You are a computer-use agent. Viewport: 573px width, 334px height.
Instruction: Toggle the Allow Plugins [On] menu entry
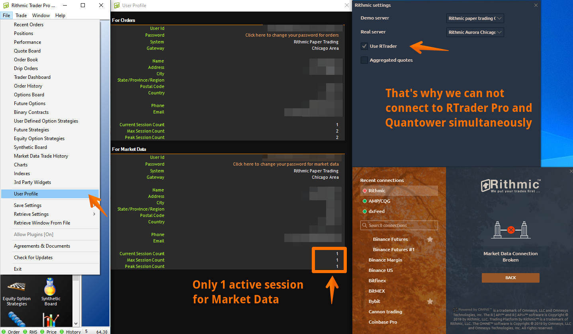[33, 234]
